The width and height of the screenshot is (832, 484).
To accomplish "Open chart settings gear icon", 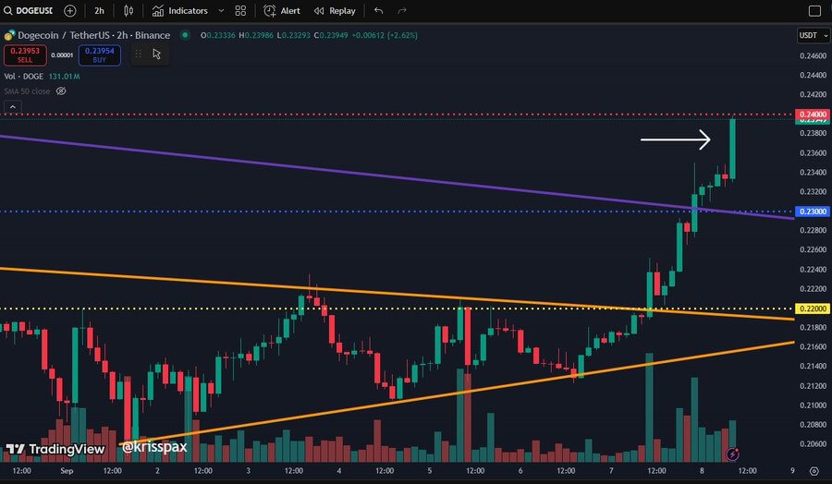I will click(814, 471).
